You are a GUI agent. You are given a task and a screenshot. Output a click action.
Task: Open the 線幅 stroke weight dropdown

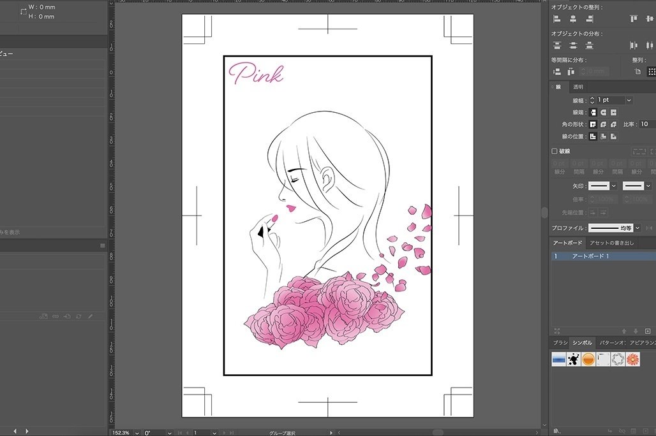(629, 100)
